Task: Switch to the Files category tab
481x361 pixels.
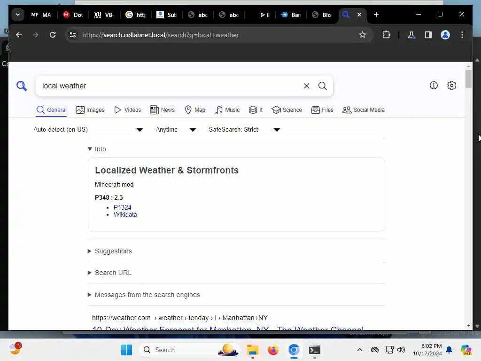Action: click(x=322, y=110)
